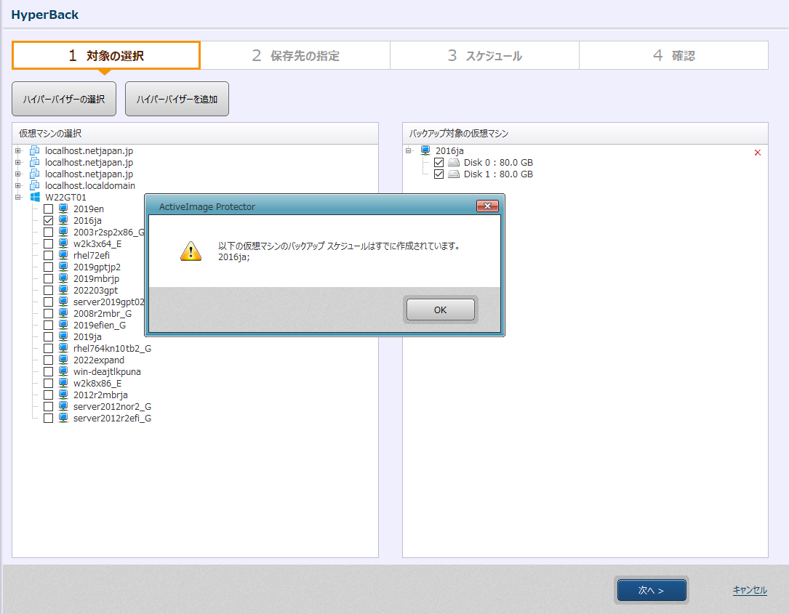Select the win-deajtlkpuna tree row

tap(107, 371)
